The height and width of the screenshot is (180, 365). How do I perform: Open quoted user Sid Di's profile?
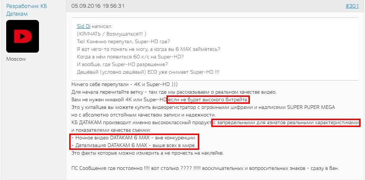(83, 26)
